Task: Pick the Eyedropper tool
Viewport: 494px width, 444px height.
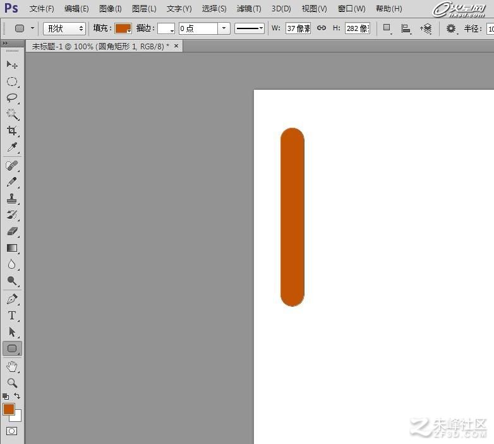Action: (x=12, y=147)
